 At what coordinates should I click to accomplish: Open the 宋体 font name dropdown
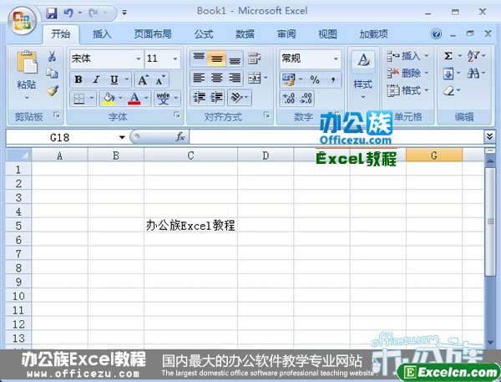[x=139, y=59]
